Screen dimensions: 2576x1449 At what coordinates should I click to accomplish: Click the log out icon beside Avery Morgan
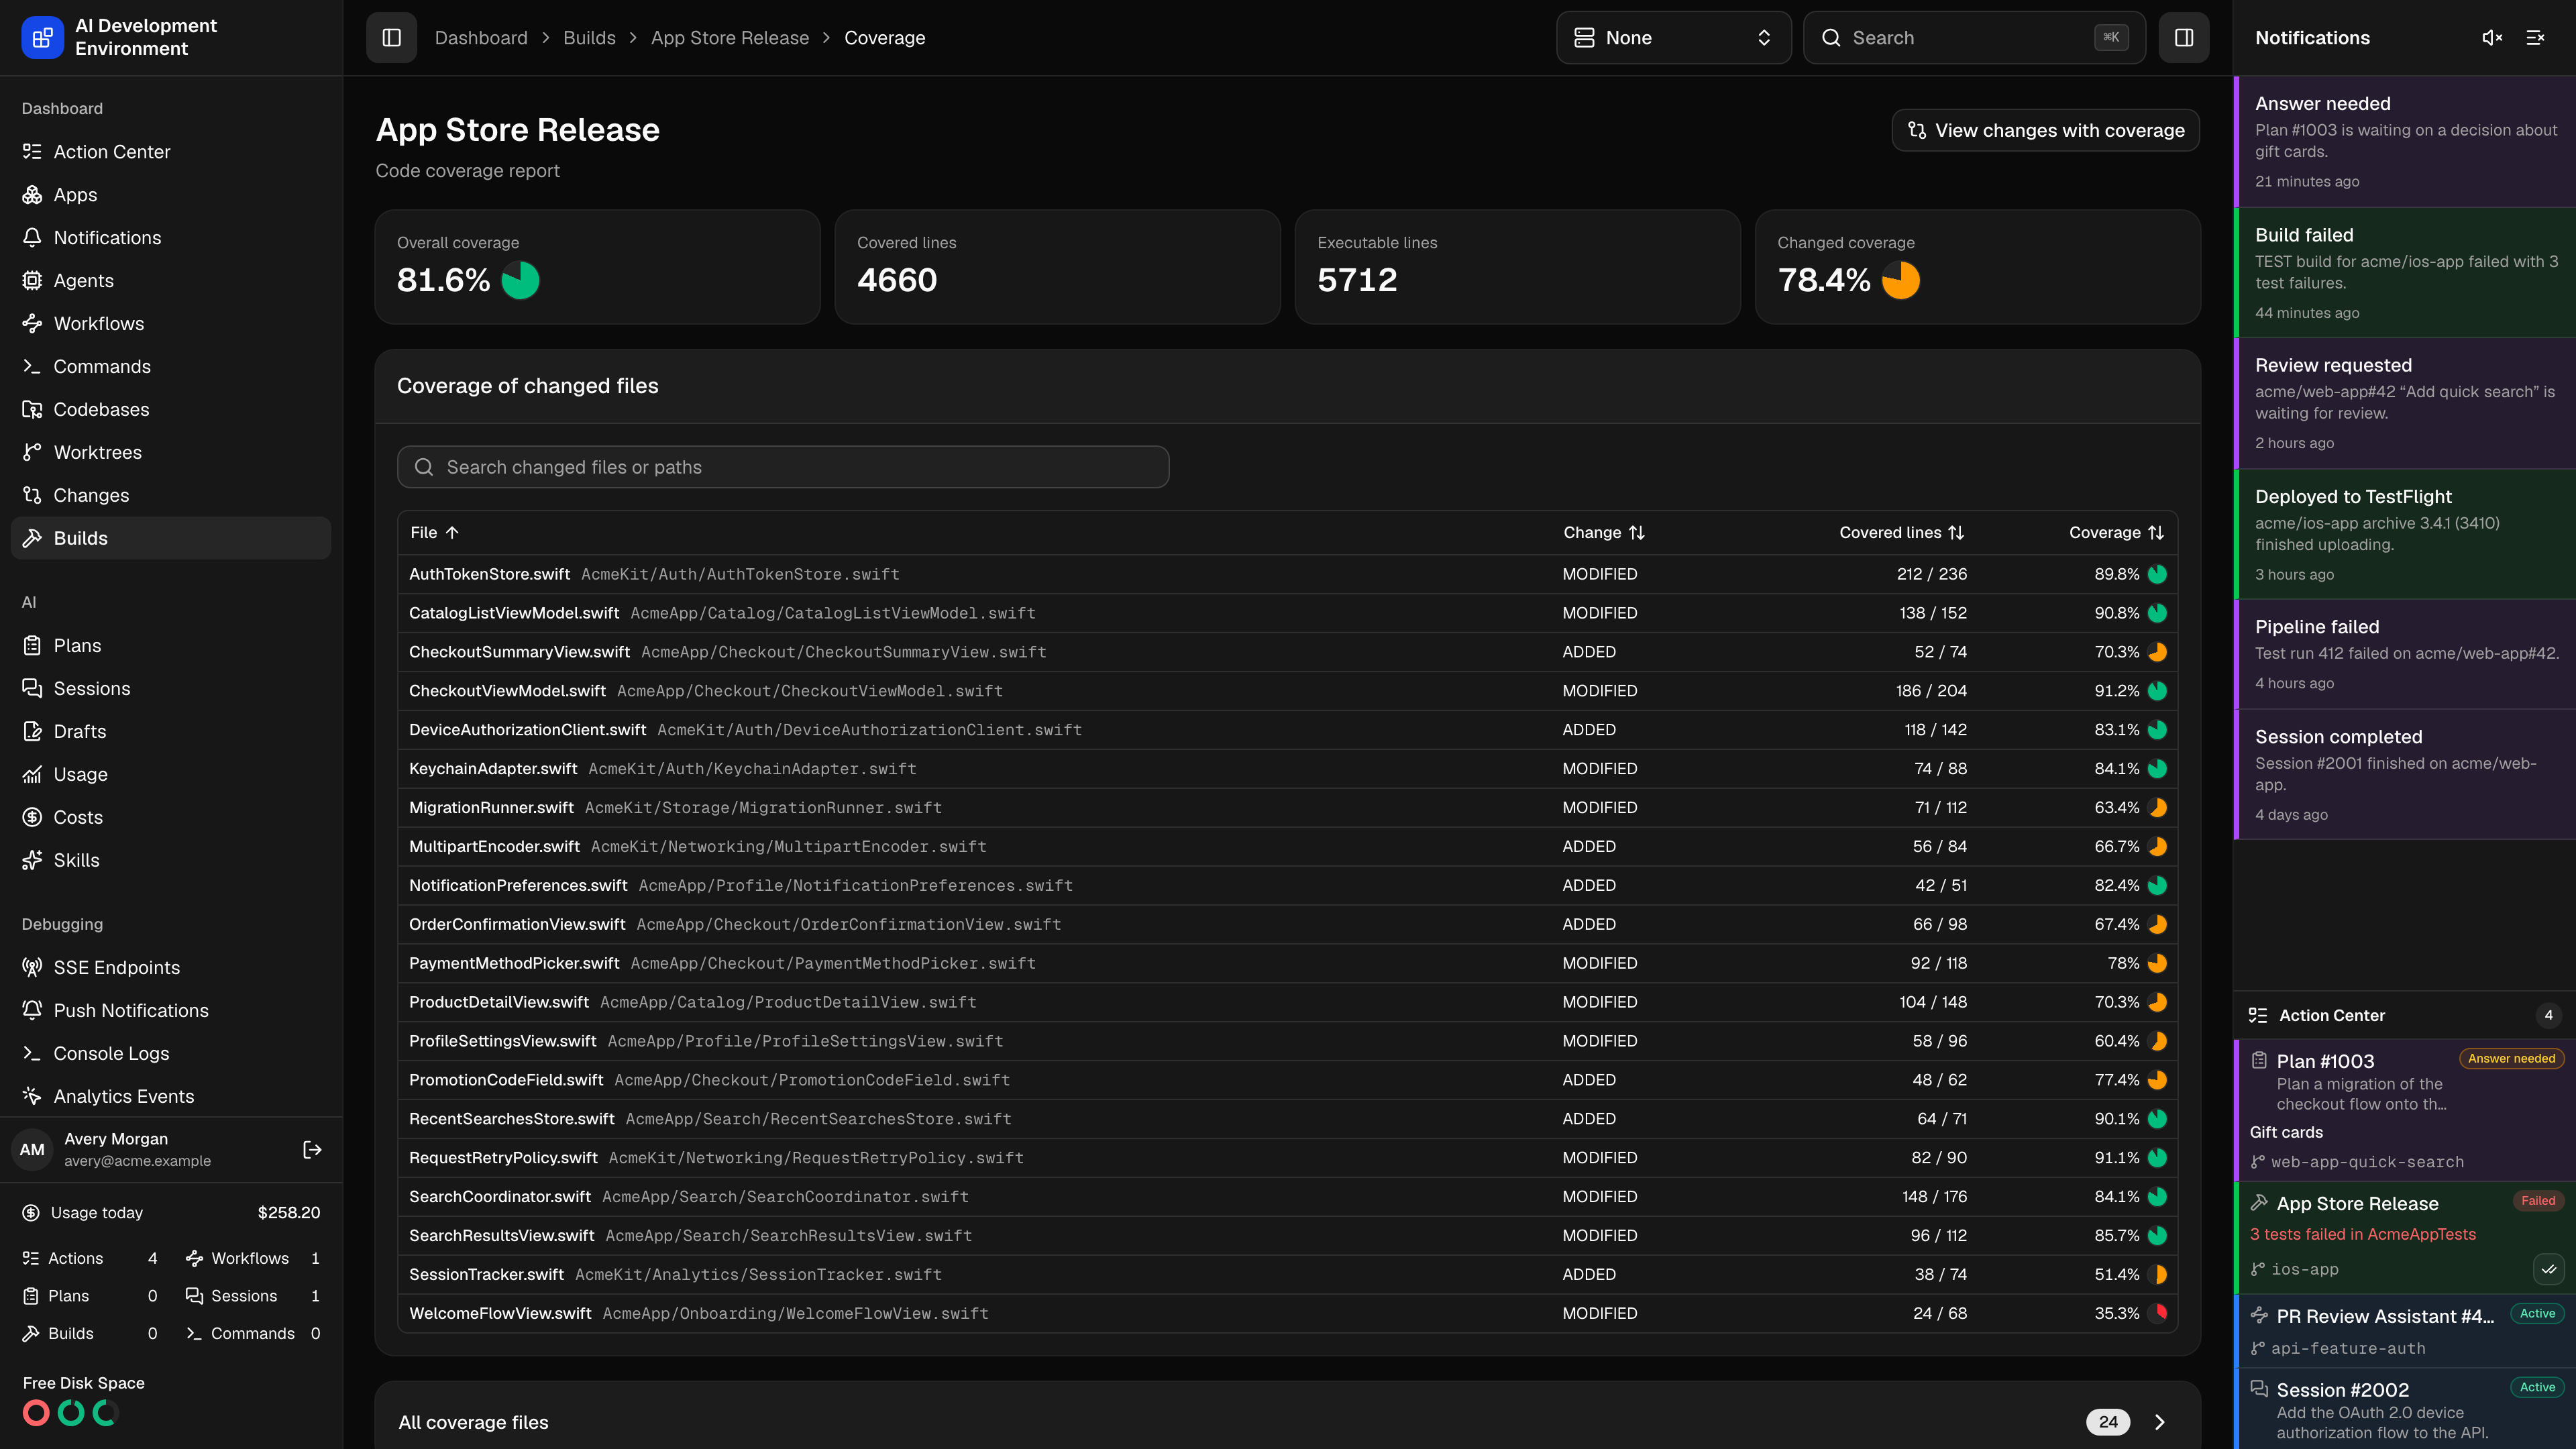coord(312,1150)
